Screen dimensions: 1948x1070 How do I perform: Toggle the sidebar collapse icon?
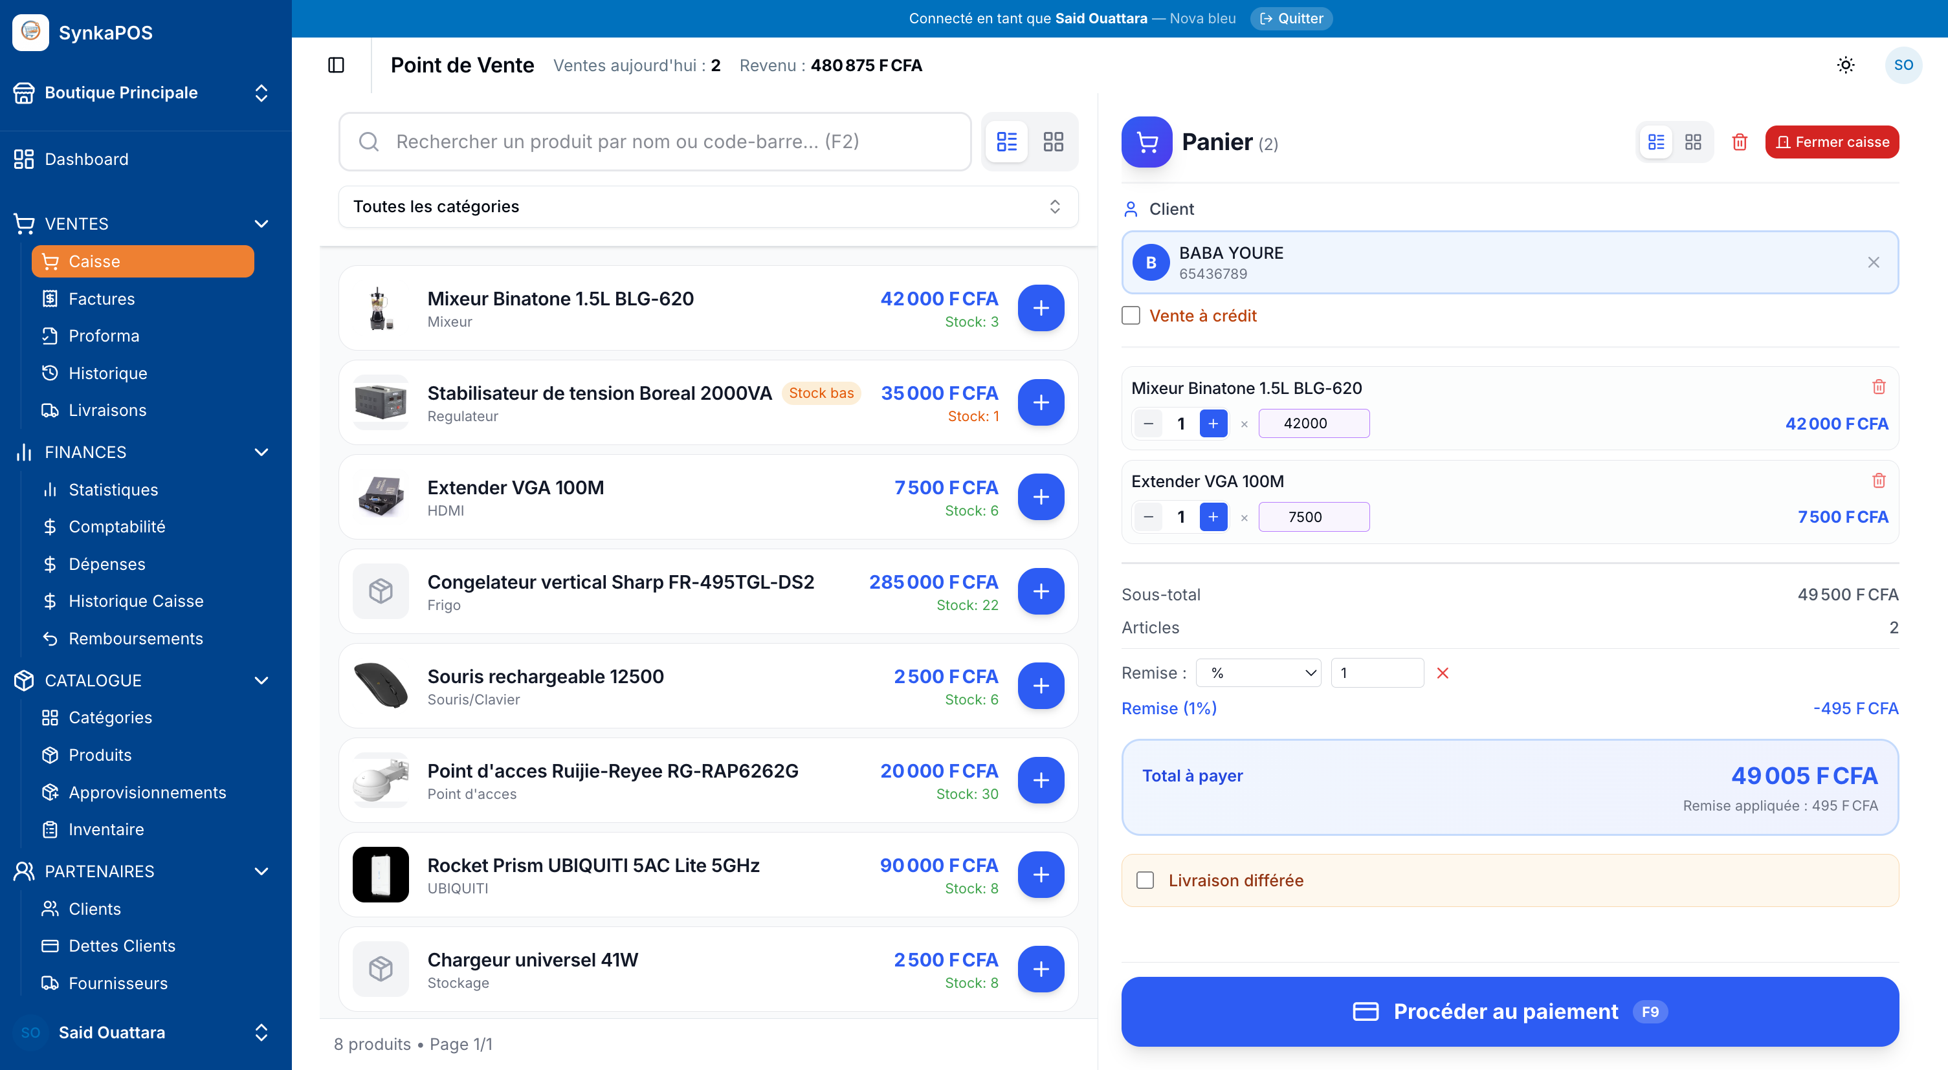coord(336,65)
